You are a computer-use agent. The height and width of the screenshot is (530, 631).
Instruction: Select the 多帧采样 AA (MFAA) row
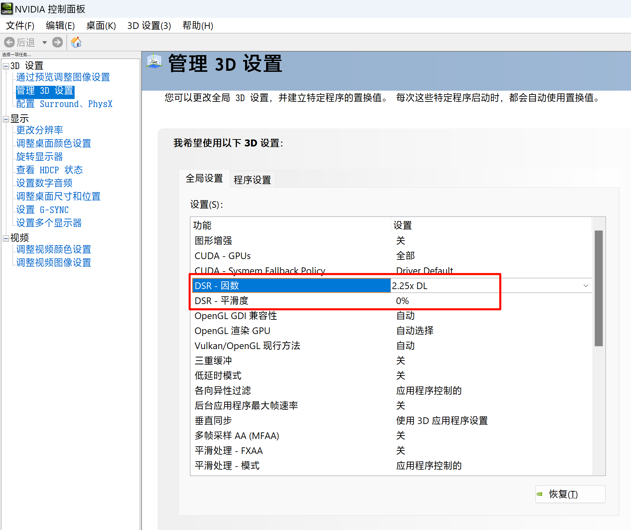pos(391,436)
